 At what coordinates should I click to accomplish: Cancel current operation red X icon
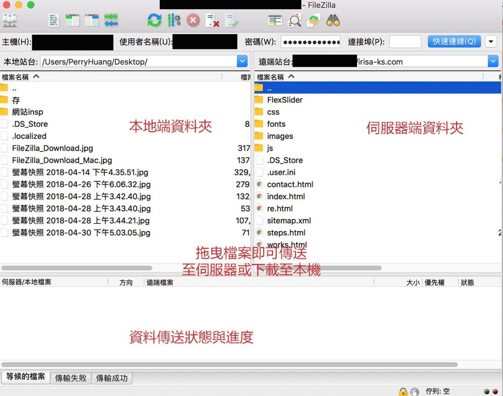193,21
